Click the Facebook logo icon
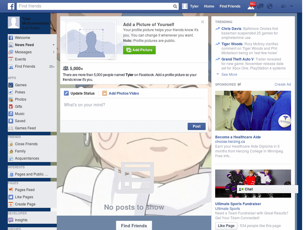This screenshot has width=306, height=230. click(x=11, y=6)
